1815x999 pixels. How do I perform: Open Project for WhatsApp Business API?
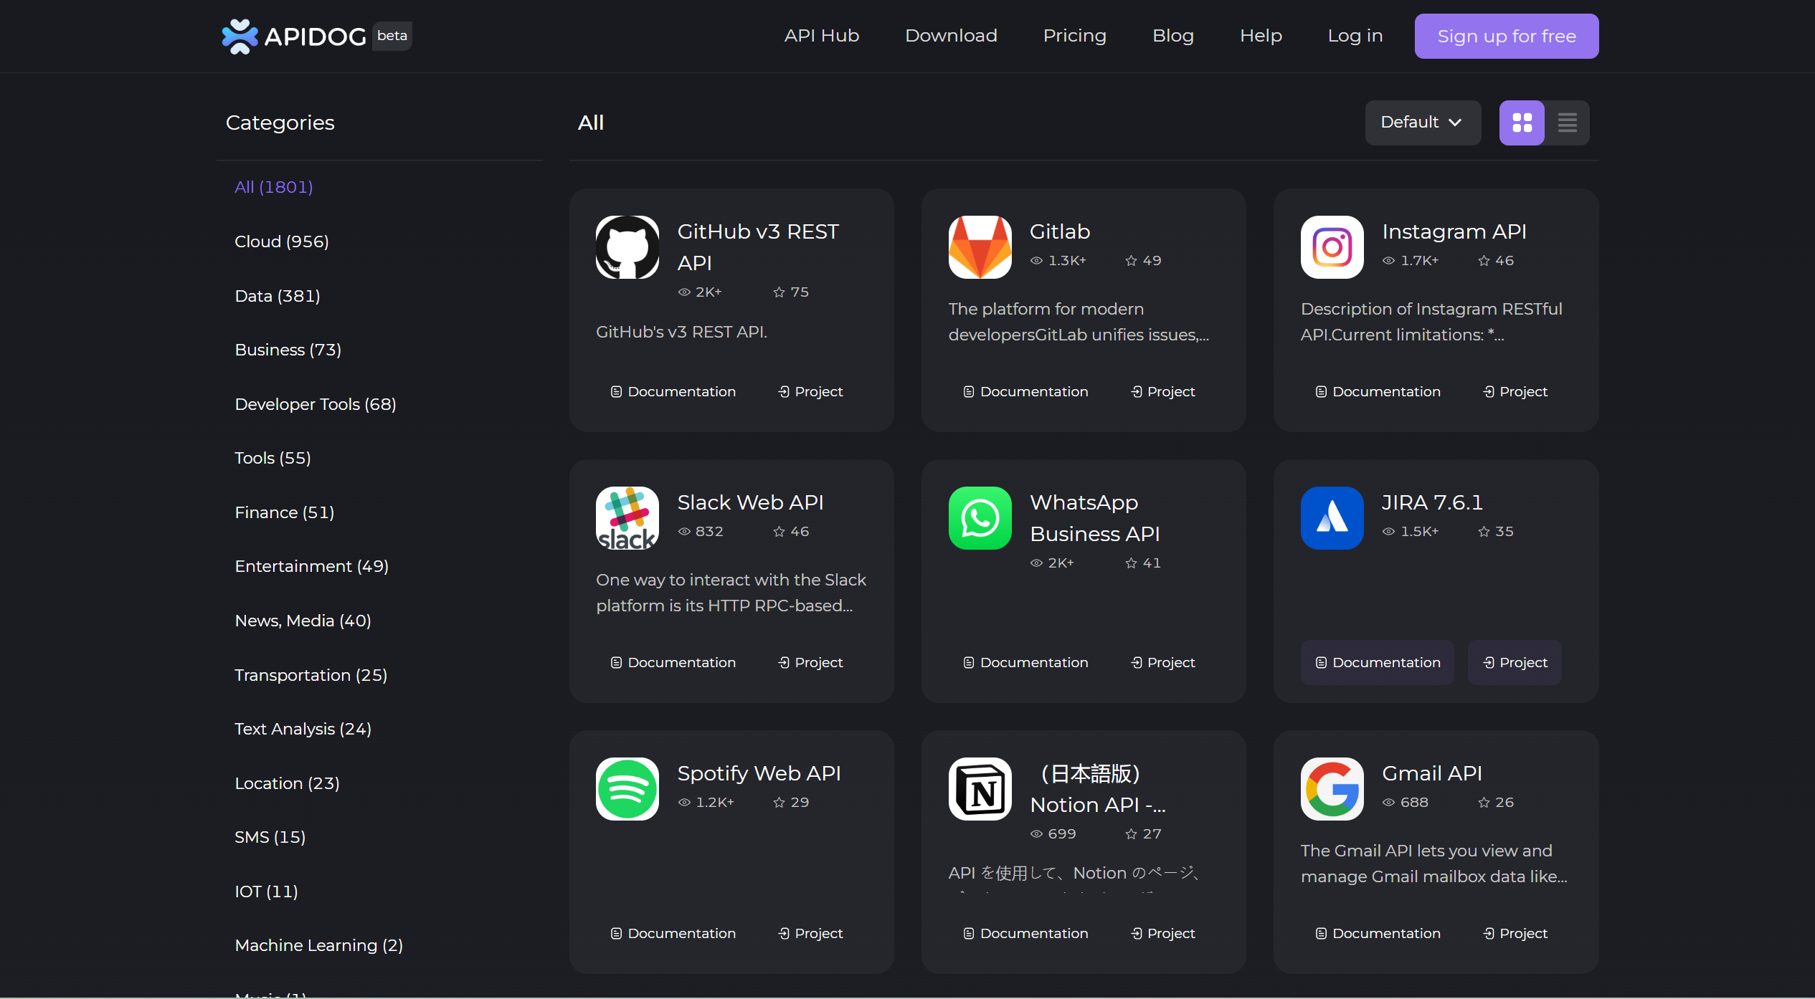click(x=1162, y=662)
